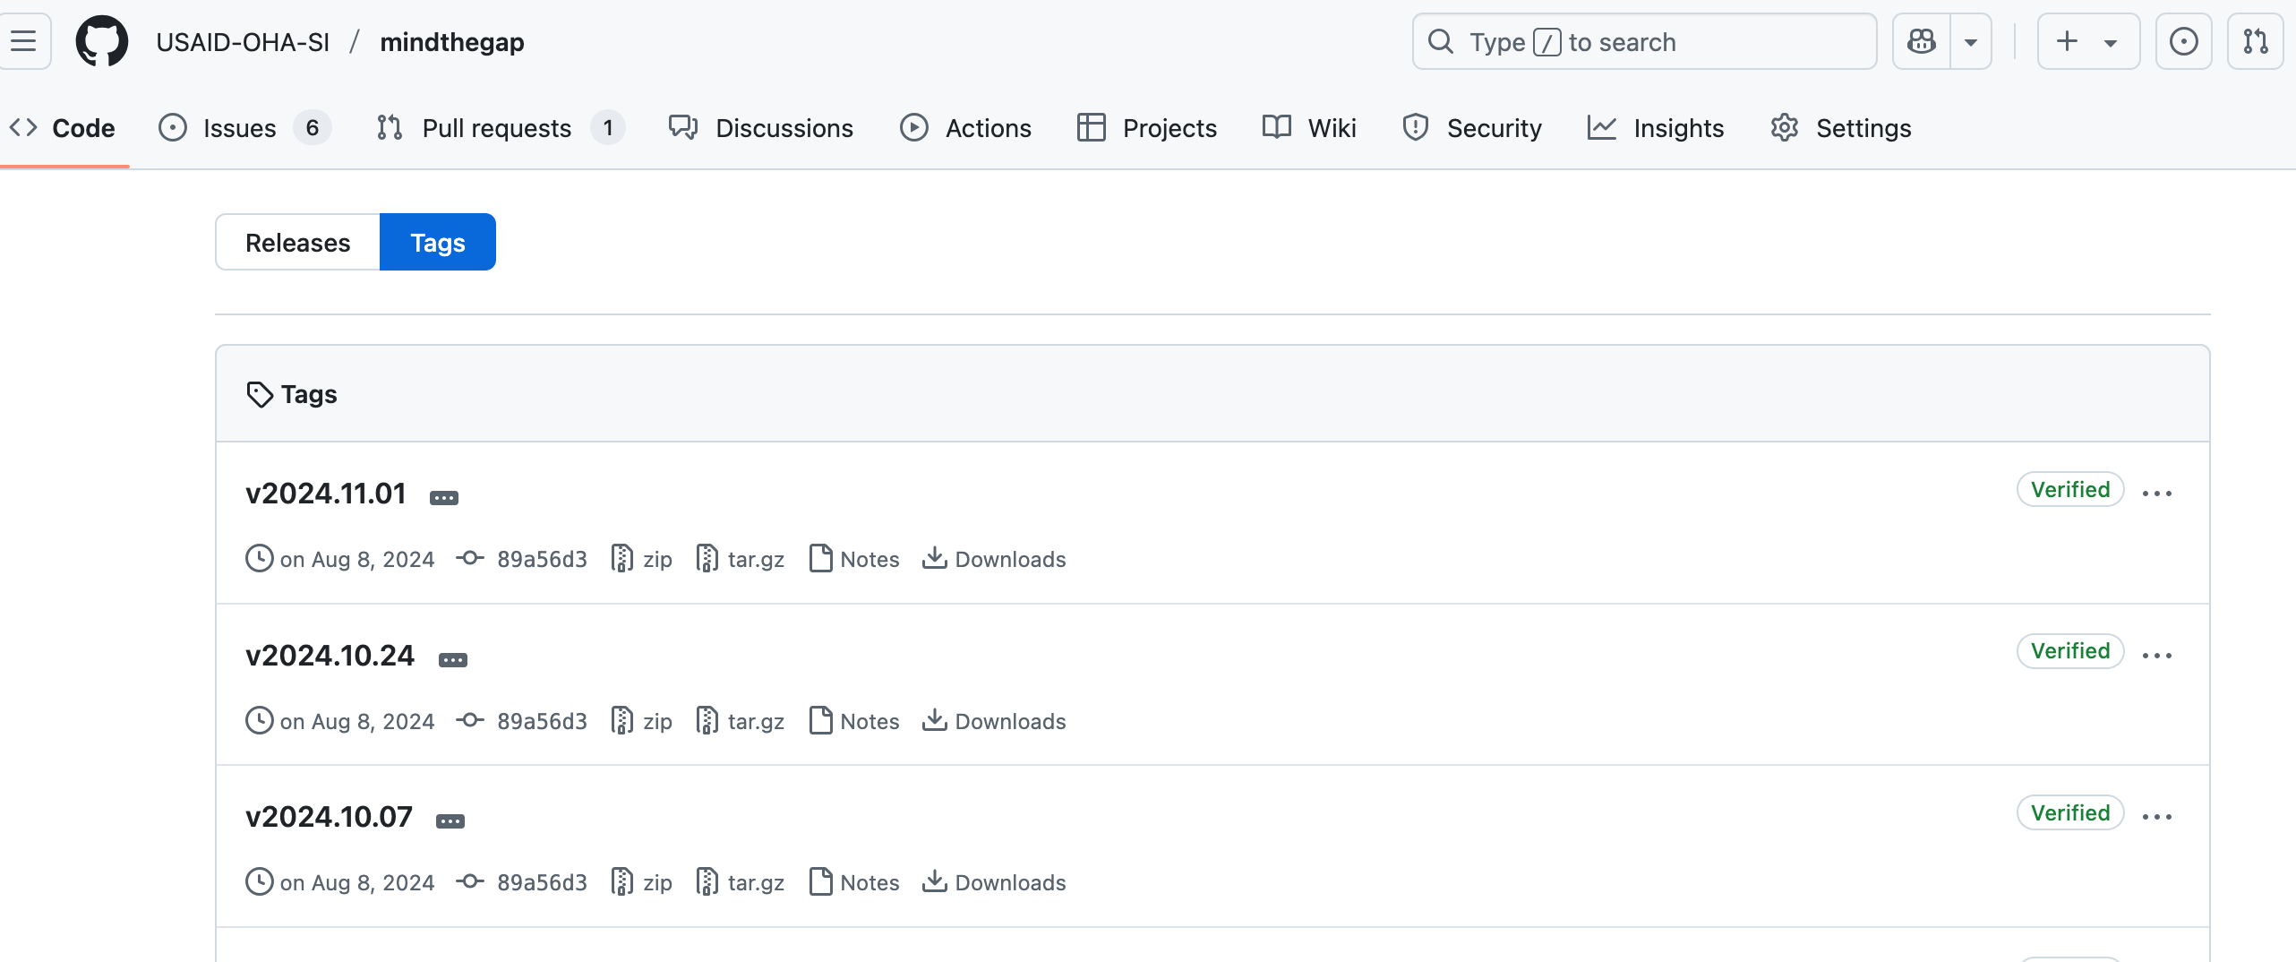
Task: Open the Insights tab
Action: [x=1656, y=128]
